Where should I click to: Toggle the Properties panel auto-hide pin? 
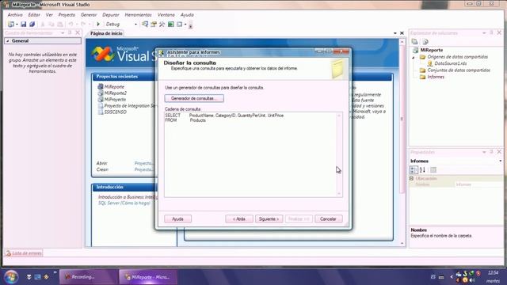coord(491,151)
